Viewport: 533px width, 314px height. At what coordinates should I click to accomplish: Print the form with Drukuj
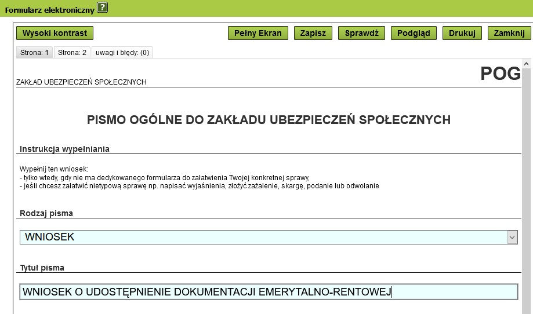(x=462, y=33)
